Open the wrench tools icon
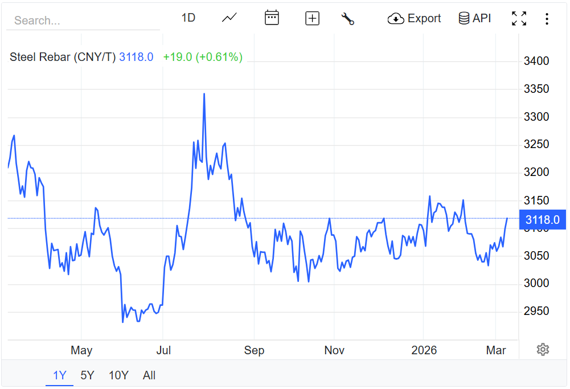 tap(347, 19)
